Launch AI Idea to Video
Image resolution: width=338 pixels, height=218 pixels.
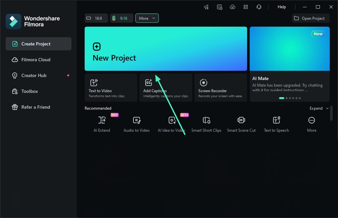coord(171,123)
